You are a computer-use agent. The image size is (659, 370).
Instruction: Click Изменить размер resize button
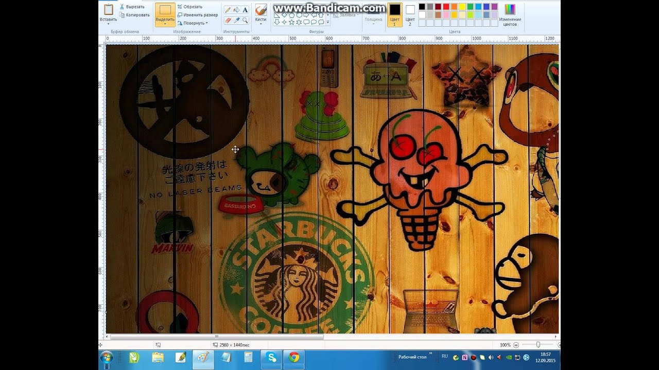pyautogui.click(x=197, y=15)
